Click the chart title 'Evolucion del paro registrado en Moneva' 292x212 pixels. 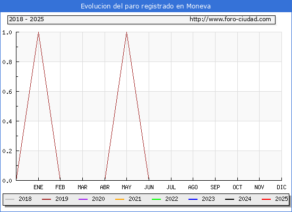[145, 6]
